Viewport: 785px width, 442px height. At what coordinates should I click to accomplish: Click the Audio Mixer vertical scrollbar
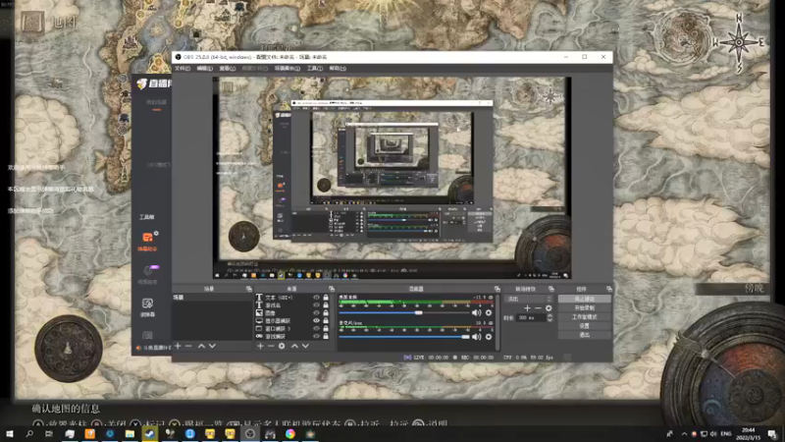497,321
